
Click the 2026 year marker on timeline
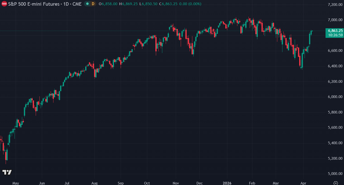pos(227,183)
